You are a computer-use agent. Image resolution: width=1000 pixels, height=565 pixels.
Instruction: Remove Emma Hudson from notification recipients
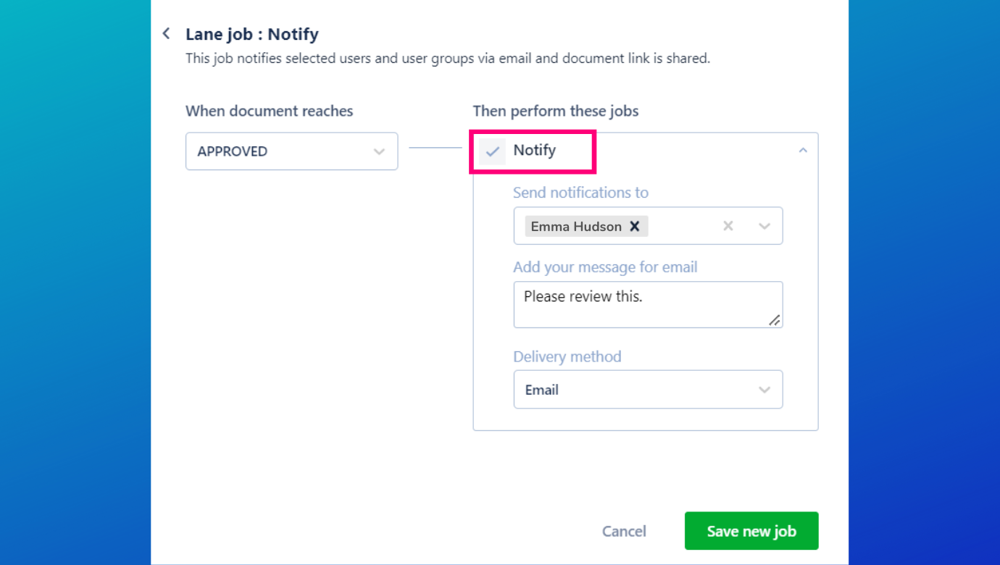click(635, 226)
